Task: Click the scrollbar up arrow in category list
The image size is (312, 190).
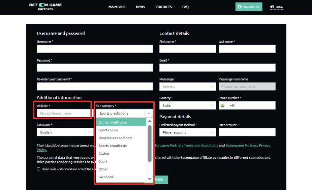Action: (150, 121)
